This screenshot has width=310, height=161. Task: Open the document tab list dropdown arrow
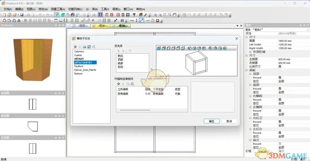tap(237, 26)
